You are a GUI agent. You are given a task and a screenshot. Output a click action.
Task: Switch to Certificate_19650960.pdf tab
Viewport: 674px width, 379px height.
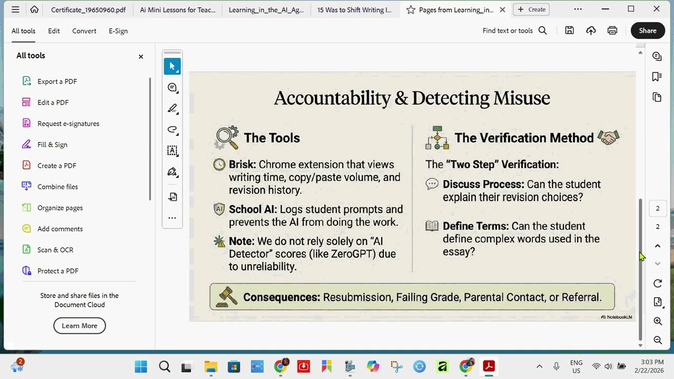[88, 9]
